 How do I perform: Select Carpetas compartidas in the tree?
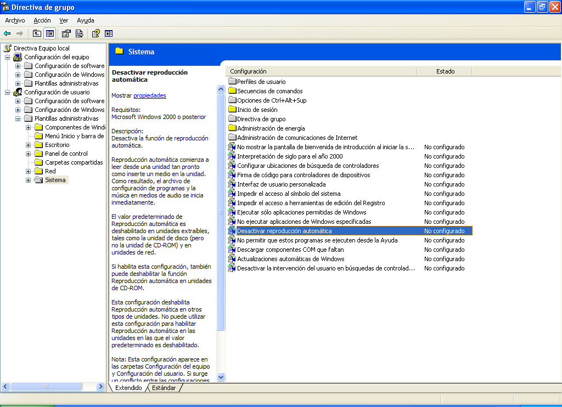(74, 162)
